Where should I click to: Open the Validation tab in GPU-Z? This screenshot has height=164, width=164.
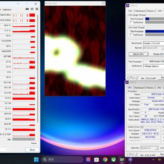7,10
